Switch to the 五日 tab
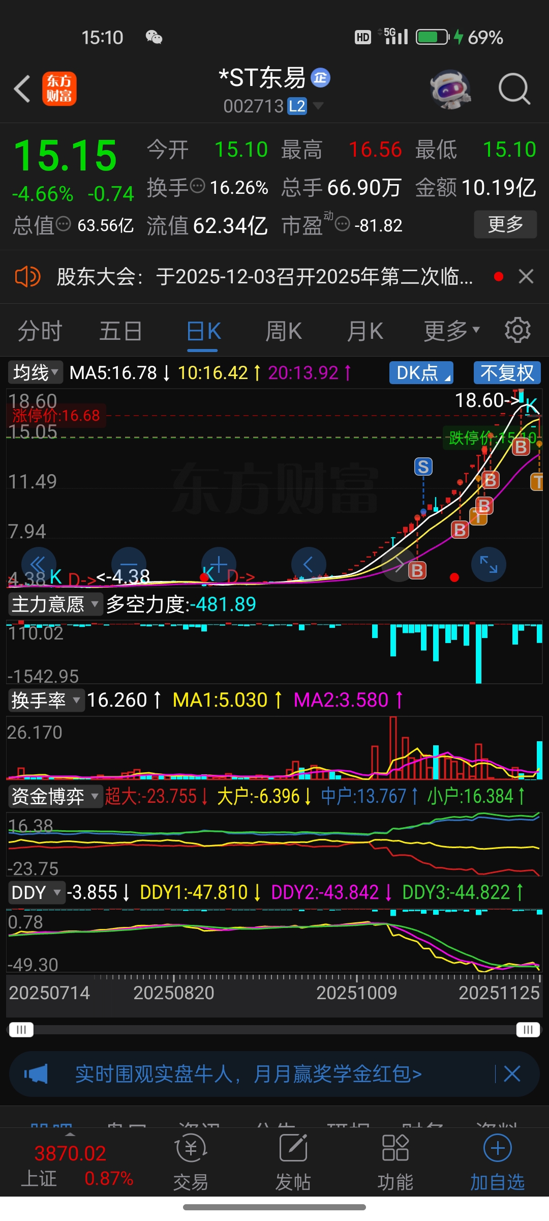Image resolution: width=549 pixels, height=1221 pixels. pyautogui.click(x=120, y=331)
